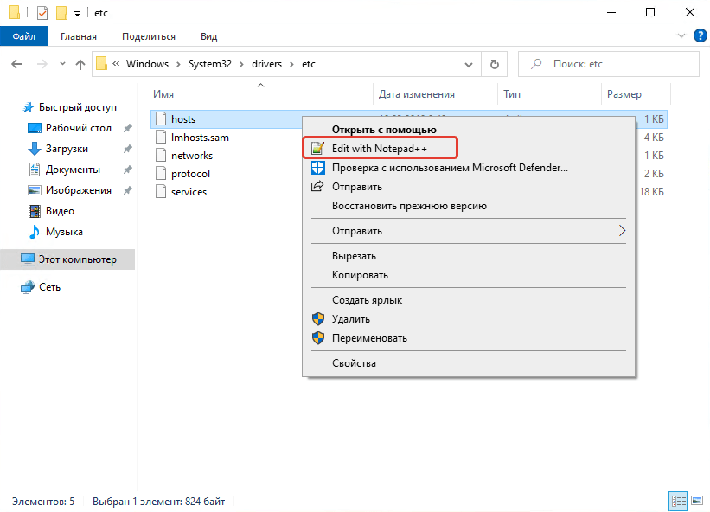Go up one folder level arrow

click(x=80, y=64)
